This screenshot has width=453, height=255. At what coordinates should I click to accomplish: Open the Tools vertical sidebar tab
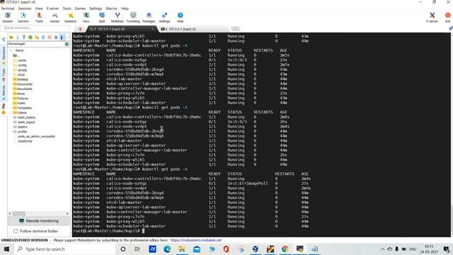click(4, 74)
